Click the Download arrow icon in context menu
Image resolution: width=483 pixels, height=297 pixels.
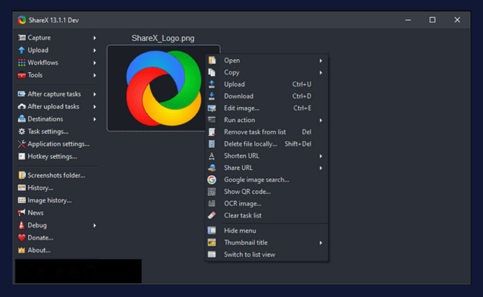[212, 96]
